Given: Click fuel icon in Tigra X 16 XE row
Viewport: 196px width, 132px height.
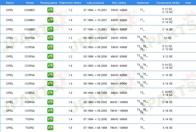Looking at the screenshot, I should click(x=50, y=128).
